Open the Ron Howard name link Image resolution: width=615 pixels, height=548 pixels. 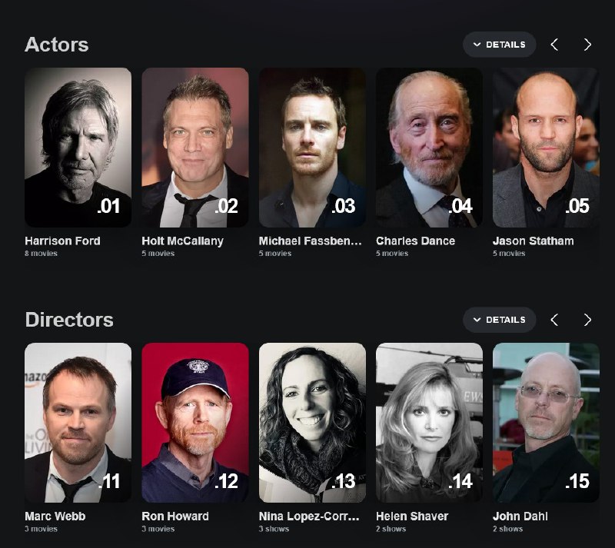pos(175,516)
